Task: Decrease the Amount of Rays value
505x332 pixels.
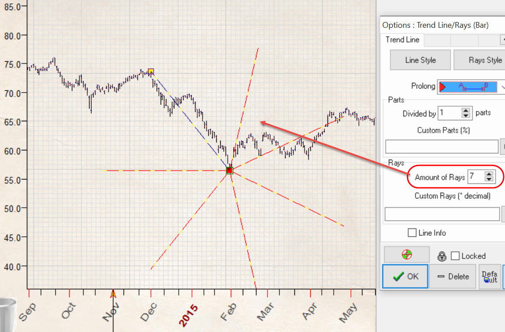Action: click(x=489, y=179)
